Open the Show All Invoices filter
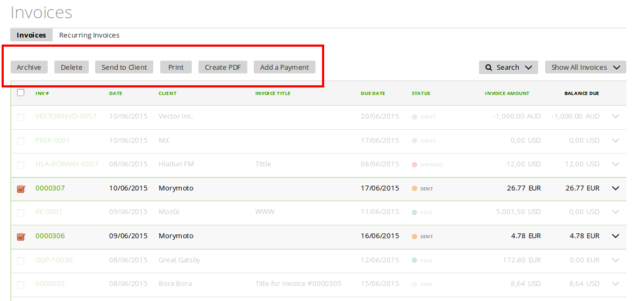 [585, 67]
